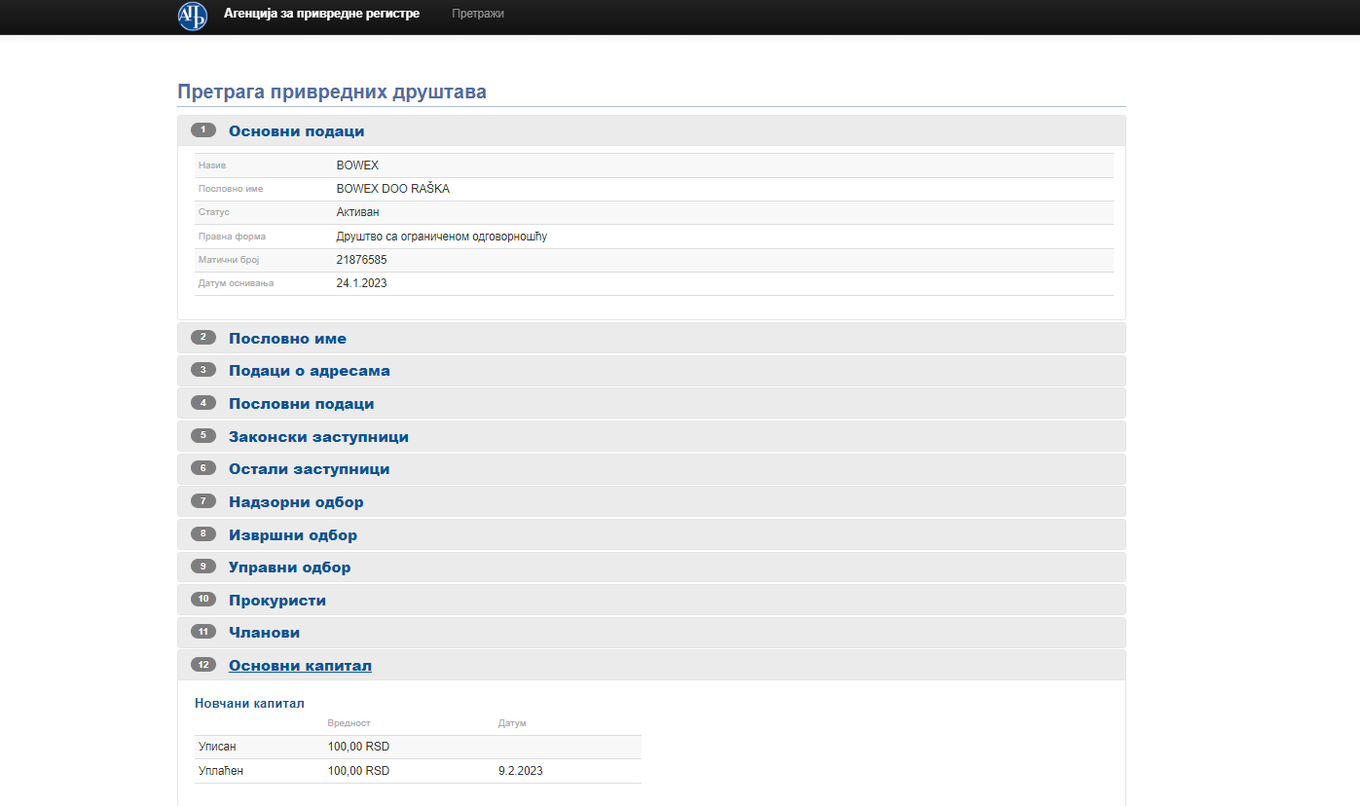Expand the Подаци о адресама section
Screen dimensions: 1360x806
tap(309, 371)
